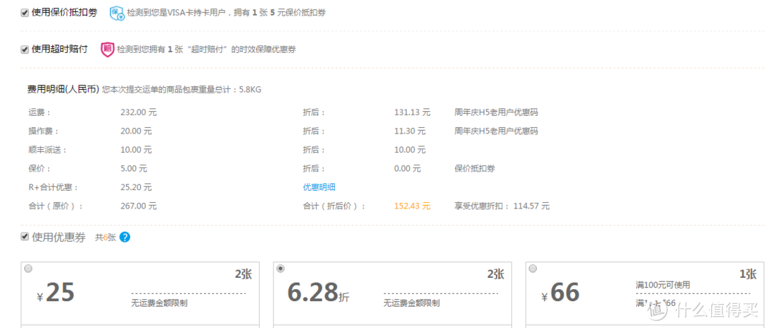Click 周年庆H5老用户优惠码 in the 运费 row
Screen dimensions: 765x328
click(496, 112)
